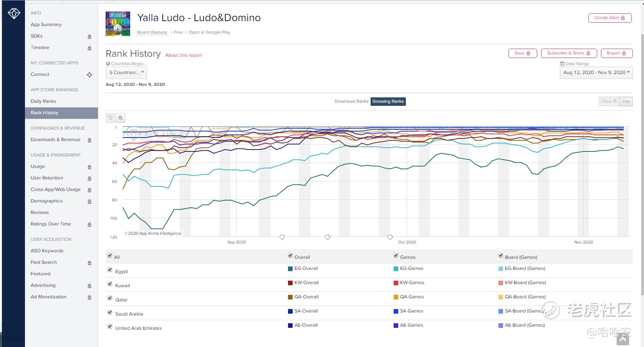Uncheck the Board (Games) column checkbox

pyautogui.click(x=501, y=256)
